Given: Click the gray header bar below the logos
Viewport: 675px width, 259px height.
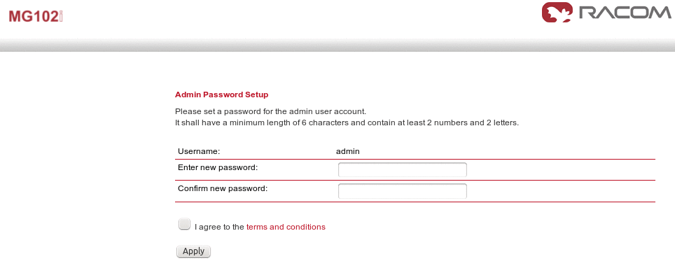Looking at the screenshot, I should pos(337,45).
